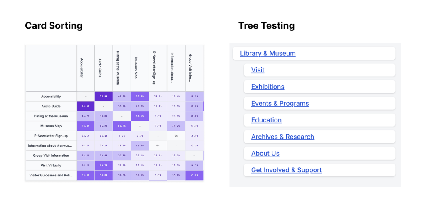The image size is (426, 206).
Task: Select Events & Programs link
Action: pyautogui.click(x=280, y=103)
